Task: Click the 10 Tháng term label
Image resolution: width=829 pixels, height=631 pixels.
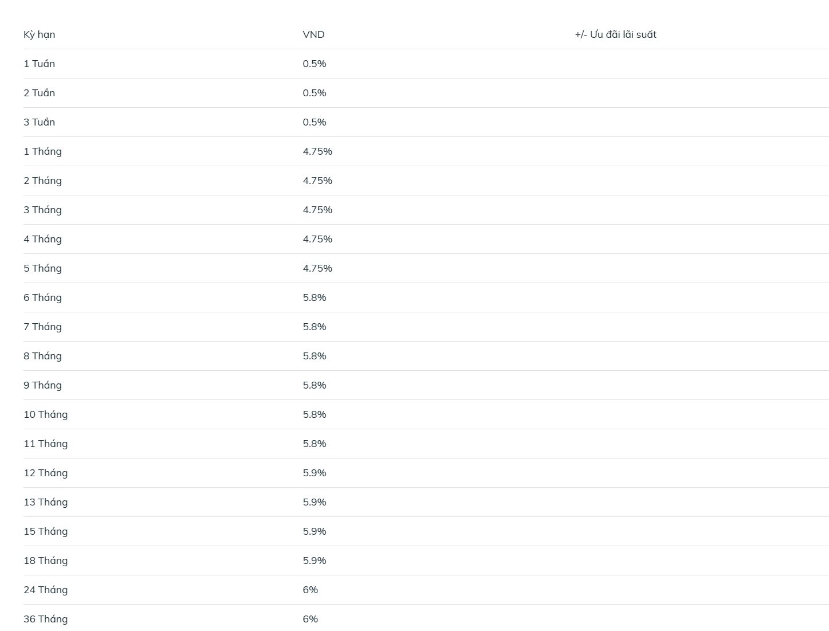Action: pyautogui.click(x=45, y=414)
